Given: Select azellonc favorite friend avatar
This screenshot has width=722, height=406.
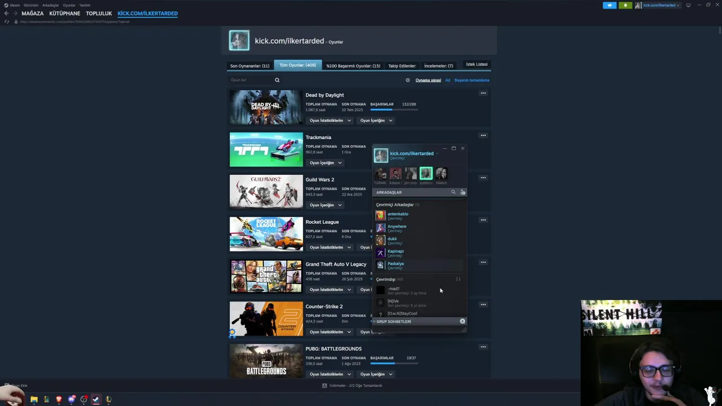Looking at the screenshot, I should pyautogui.click(x=426, y=173).
